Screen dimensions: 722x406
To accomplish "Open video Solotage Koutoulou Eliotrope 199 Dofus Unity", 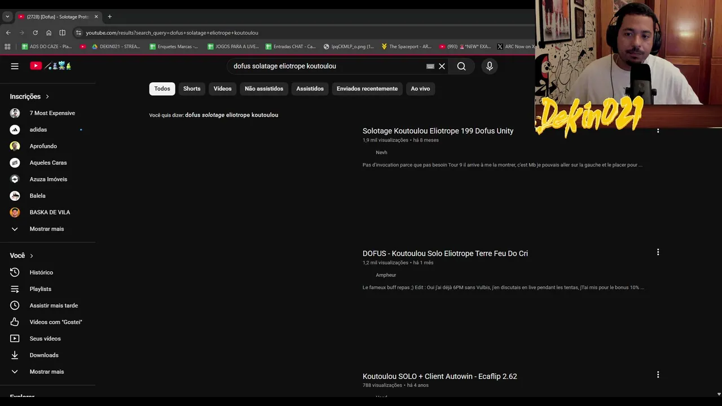I will tap(438, 131).
